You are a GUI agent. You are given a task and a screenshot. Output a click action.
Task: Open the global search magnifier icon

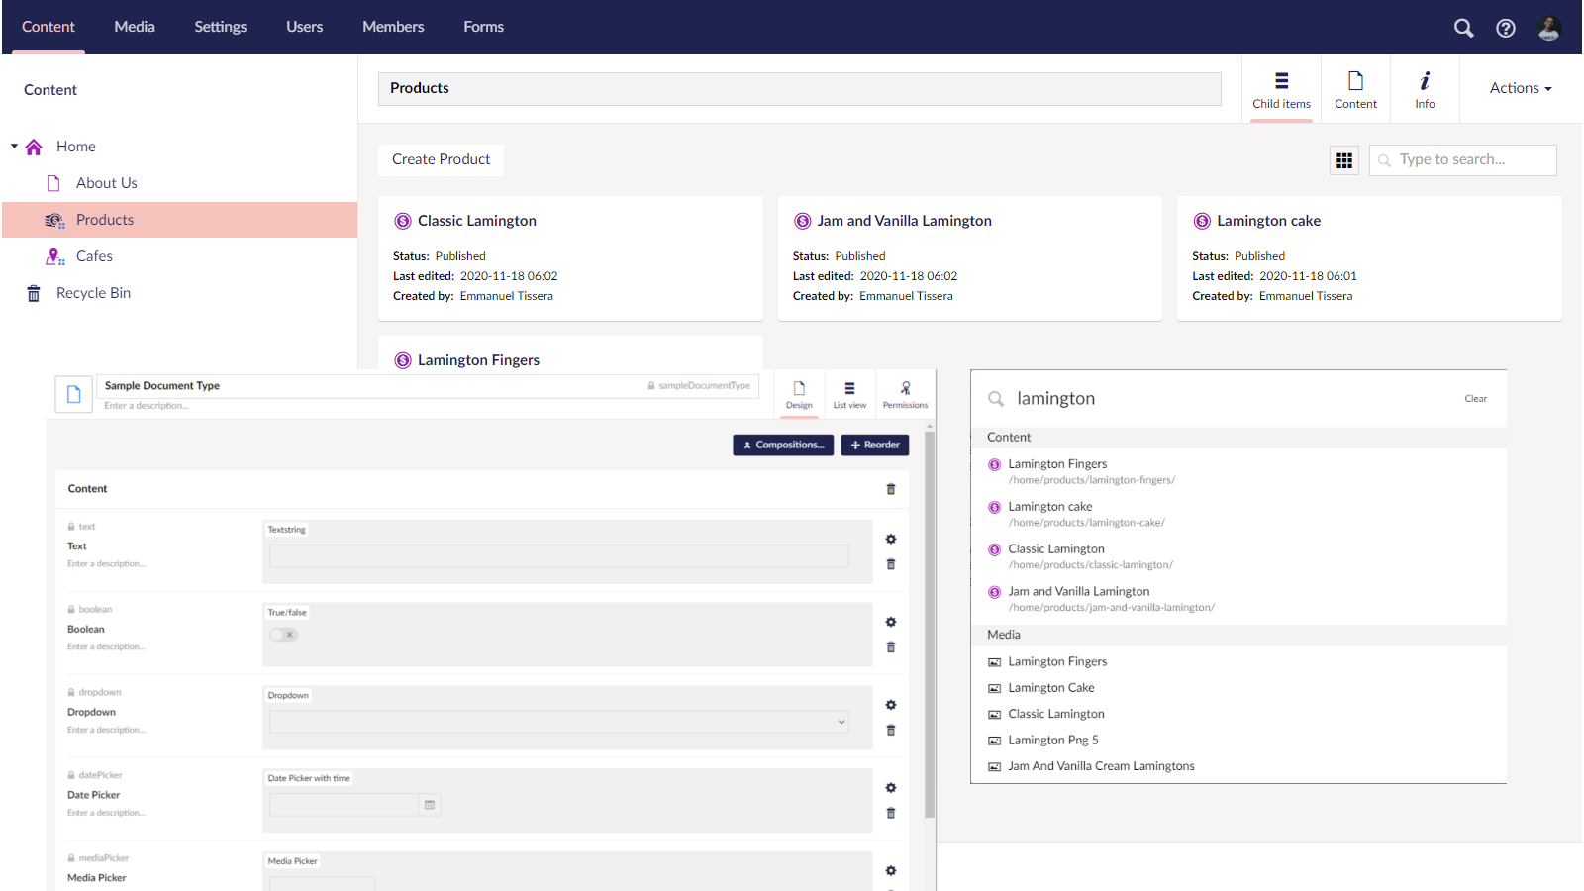click(x=1463, y=28)
